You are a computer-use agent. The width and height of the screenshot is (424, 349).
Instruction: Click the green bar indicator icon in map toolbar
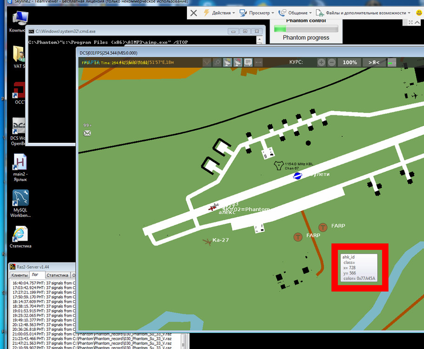click(x=391, y=62)
